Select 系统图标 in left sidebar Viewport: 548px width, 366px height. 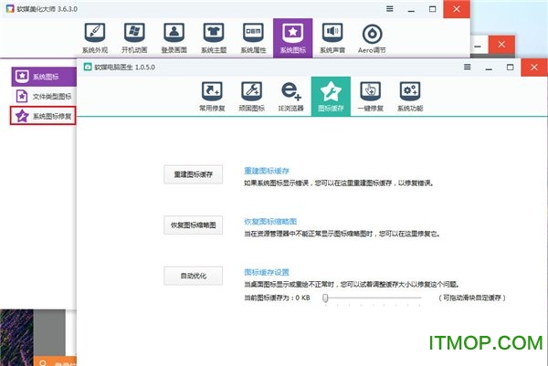(44, 77)
